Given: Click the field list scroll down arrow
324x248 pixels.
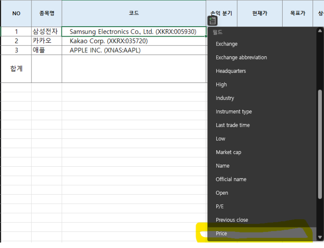Looking at the screenshot, I should 320,237.
